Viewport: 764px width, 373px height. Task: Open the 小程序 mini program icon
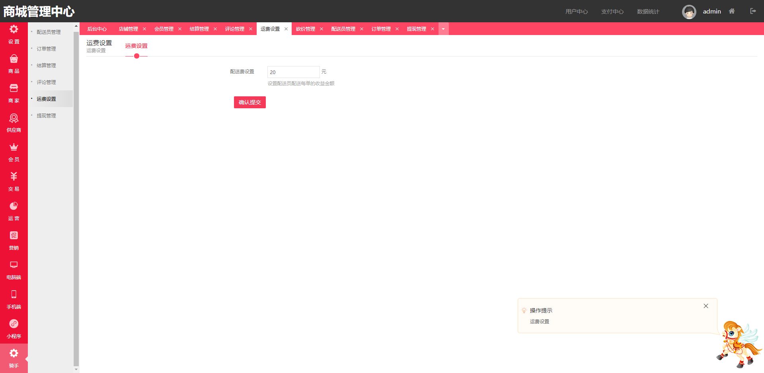(x=14, y=324)
